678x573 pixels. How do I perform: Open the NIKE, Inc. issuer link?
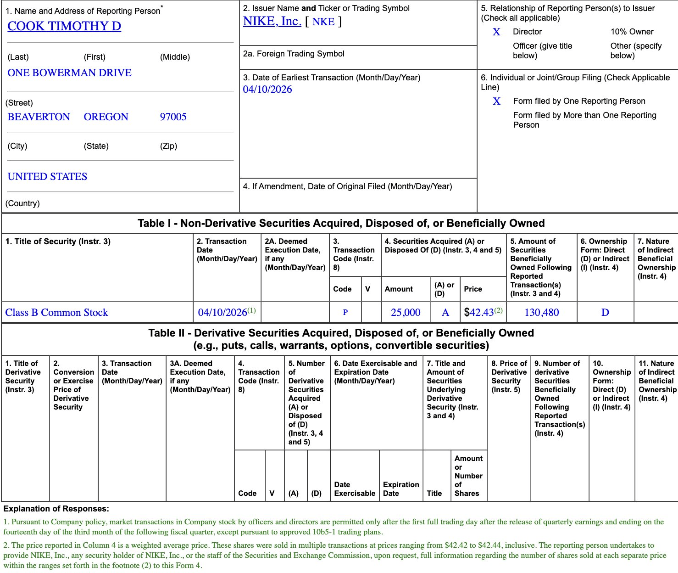[272, 22]
